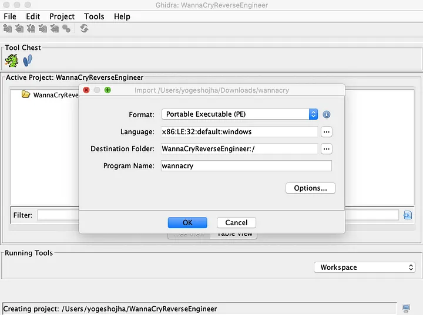Open the File menu
This screenshot has height=315, width=423.
point(10,16)
